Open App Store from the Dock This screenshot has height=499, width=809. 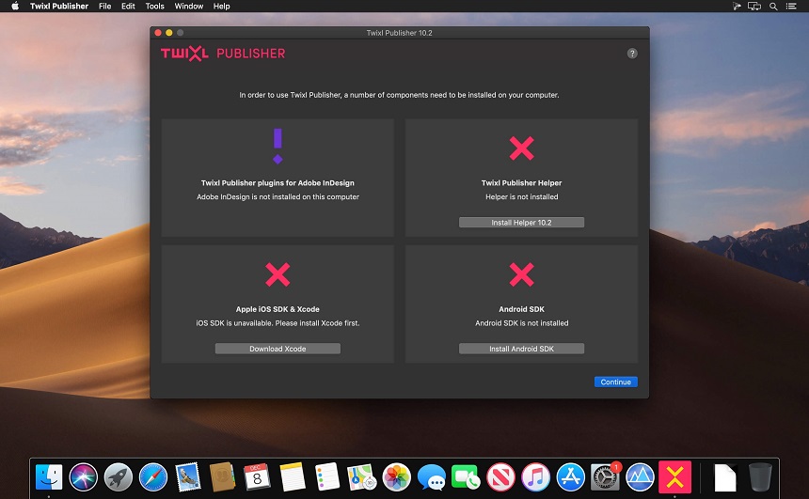570,476
